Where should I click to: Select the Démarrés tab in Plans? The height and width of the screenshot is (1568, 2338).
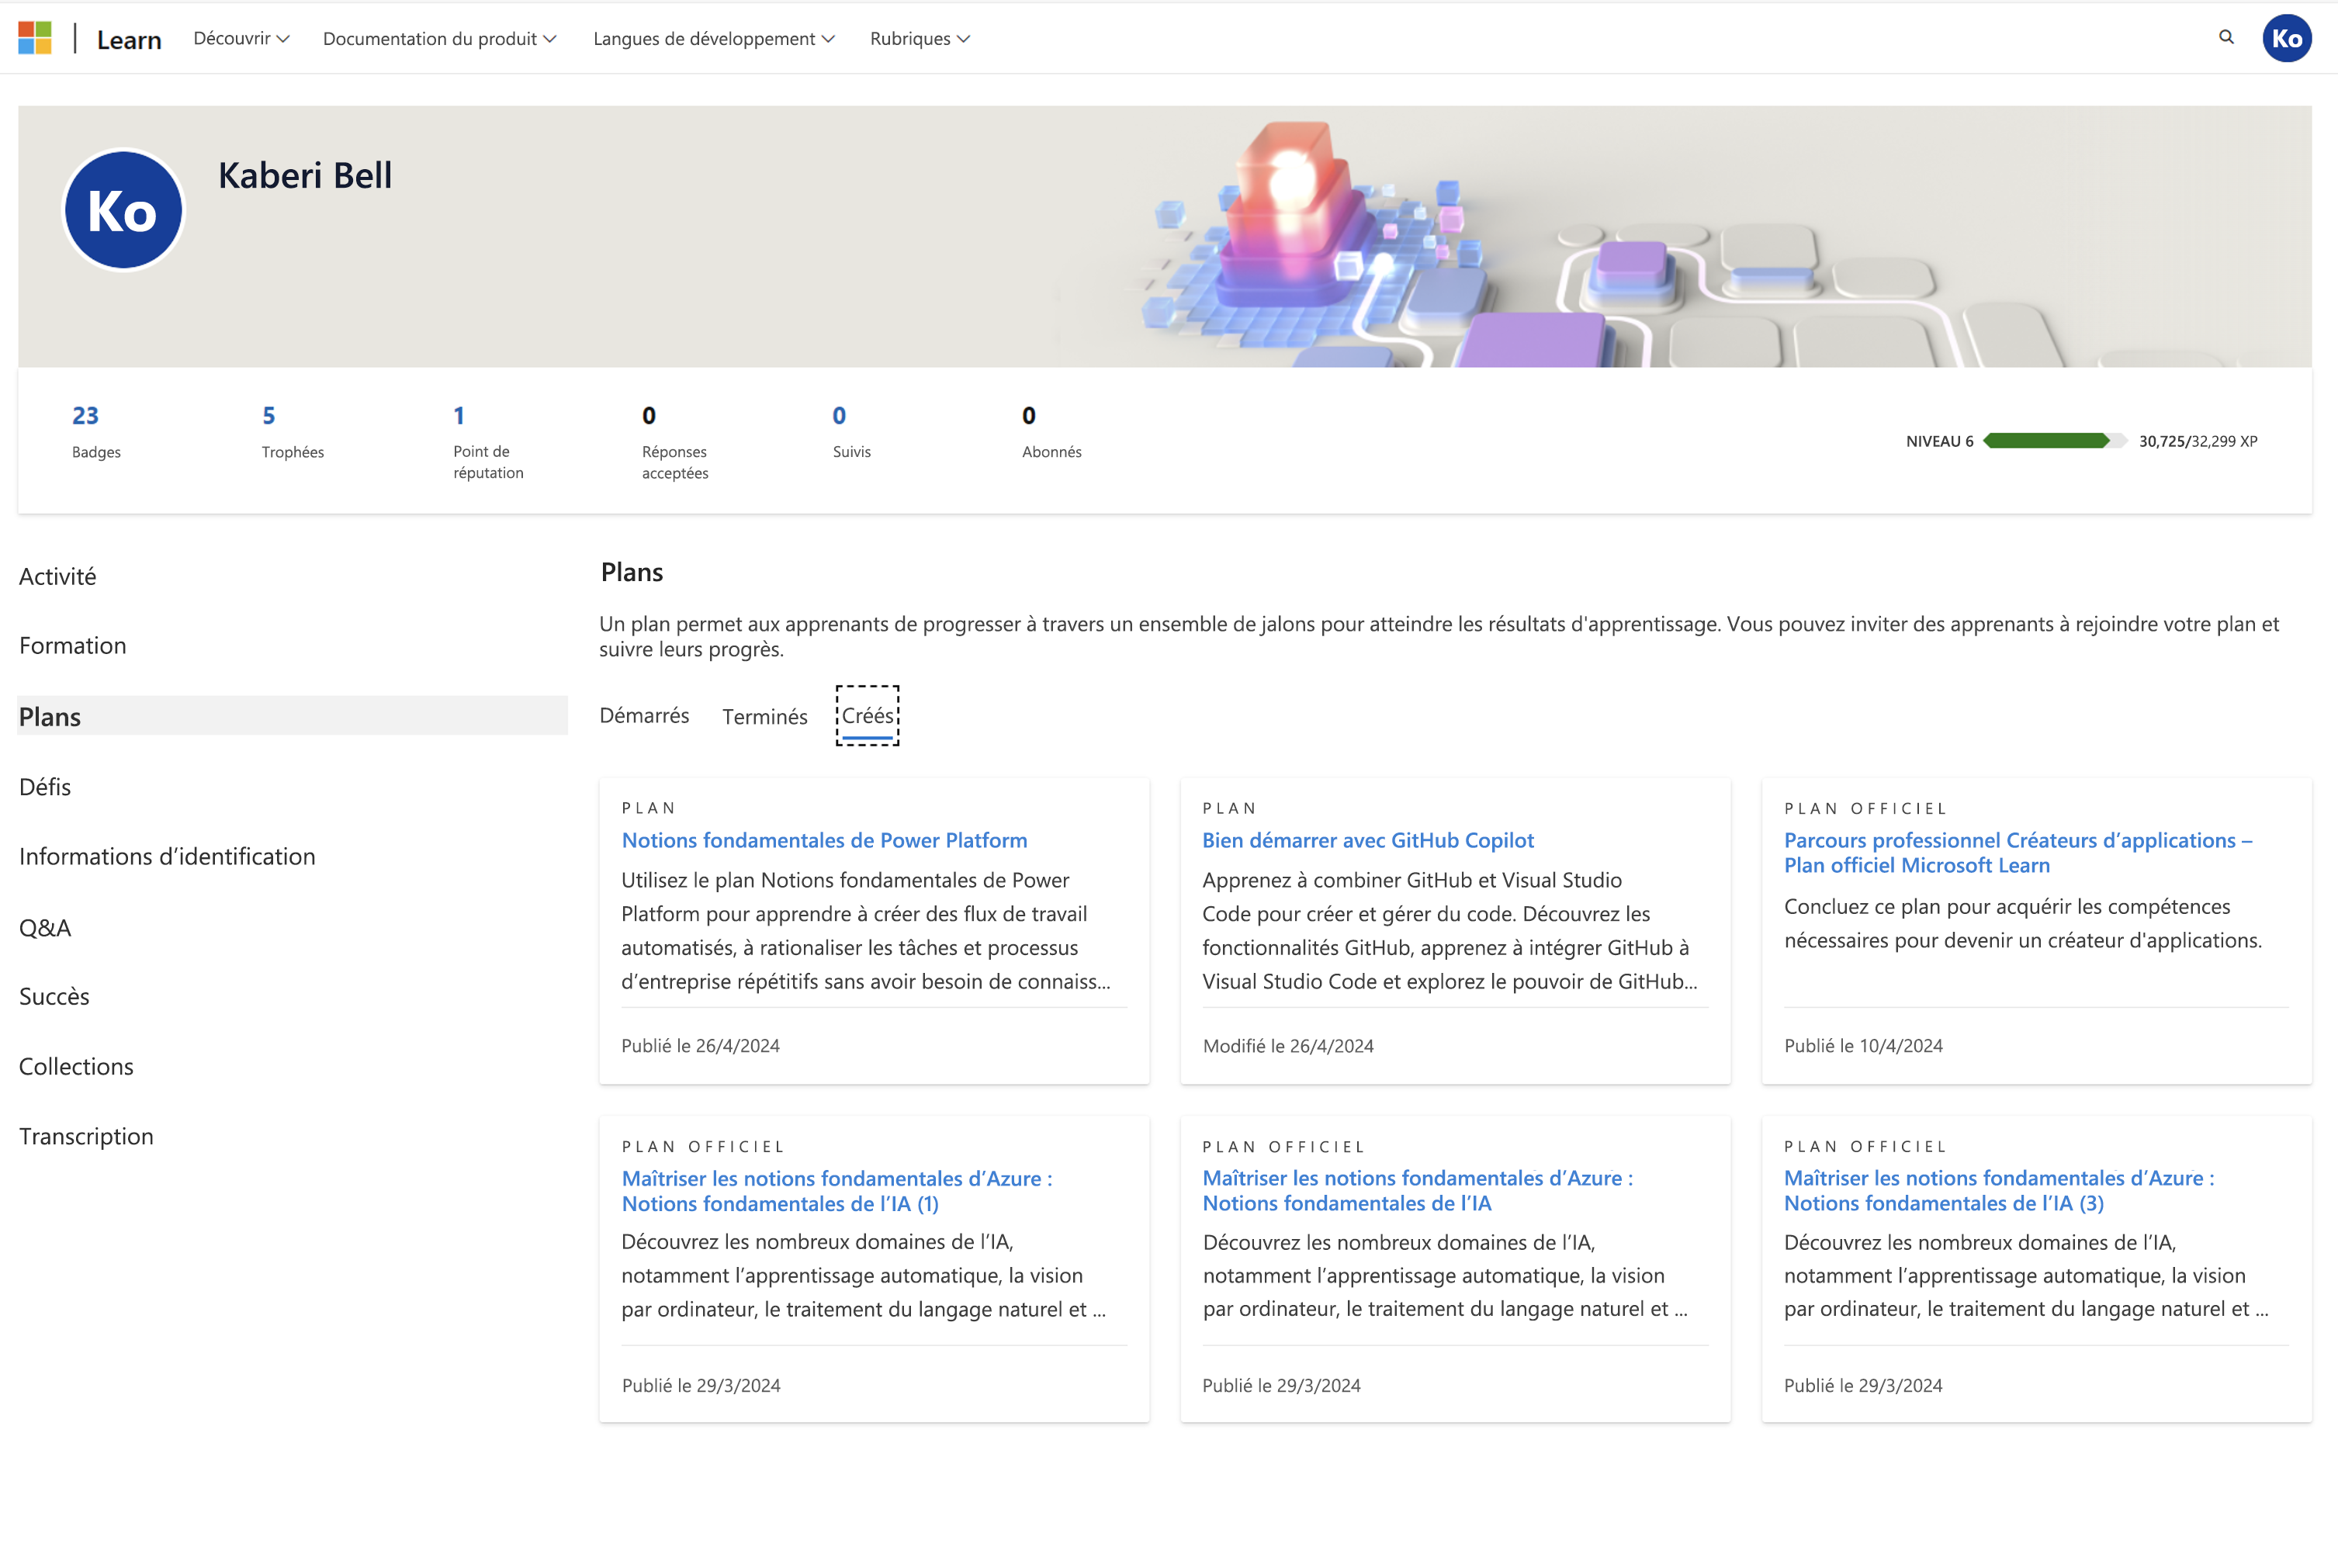point(644,712)
